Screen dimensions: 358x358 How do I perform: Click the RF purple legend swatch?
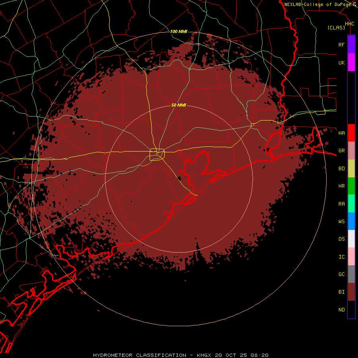pyautogui.click(x=351, y=45)
